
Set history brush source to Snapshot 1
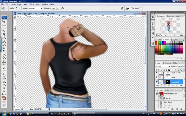tap(157, 98)
